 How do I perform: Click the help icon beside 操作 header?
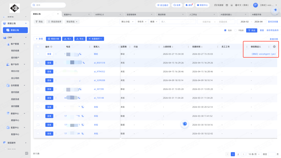tap(51, 47)
